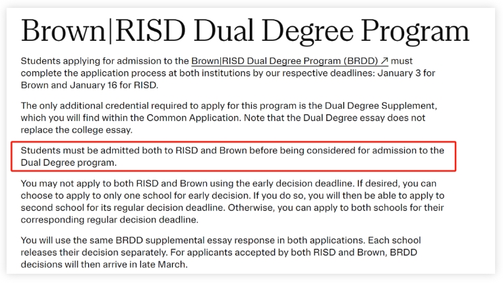This screenshot has width=503, height=283.
Task: Click the phrase "early decision deadline"
Action: pyautogui.click(x=303, y=184)
